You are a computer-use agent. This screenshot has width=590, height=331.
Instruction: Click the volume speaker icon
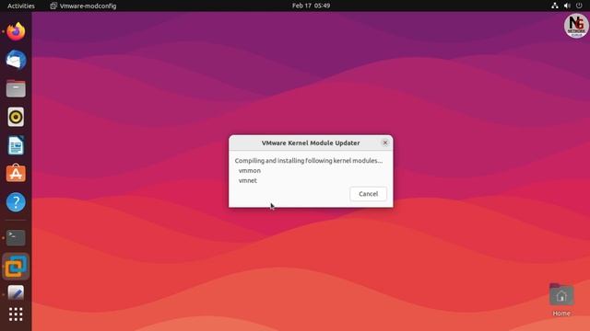567,6
